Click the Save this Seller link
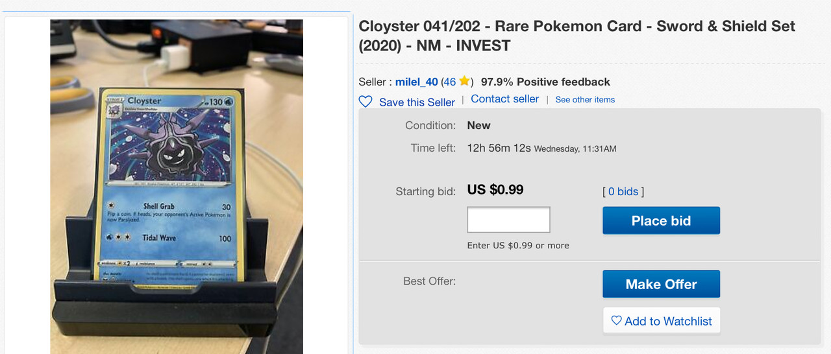Image resolution: width=831 pixels, height=354 pixels. pos(417,102)
